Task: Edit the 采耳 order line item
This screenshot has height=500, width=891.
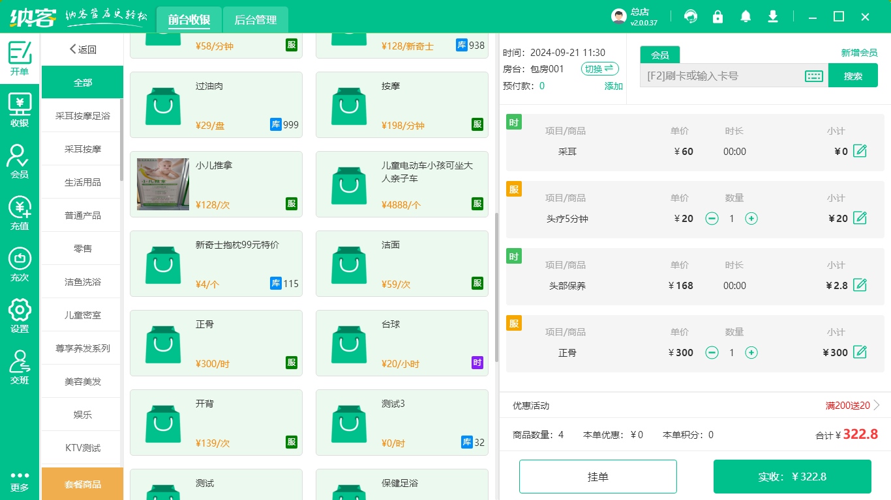Action: point(860,152)
